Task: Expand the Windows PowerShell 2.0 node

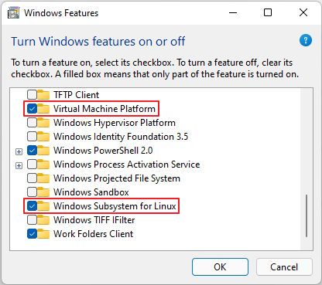Action: point(19,151)
